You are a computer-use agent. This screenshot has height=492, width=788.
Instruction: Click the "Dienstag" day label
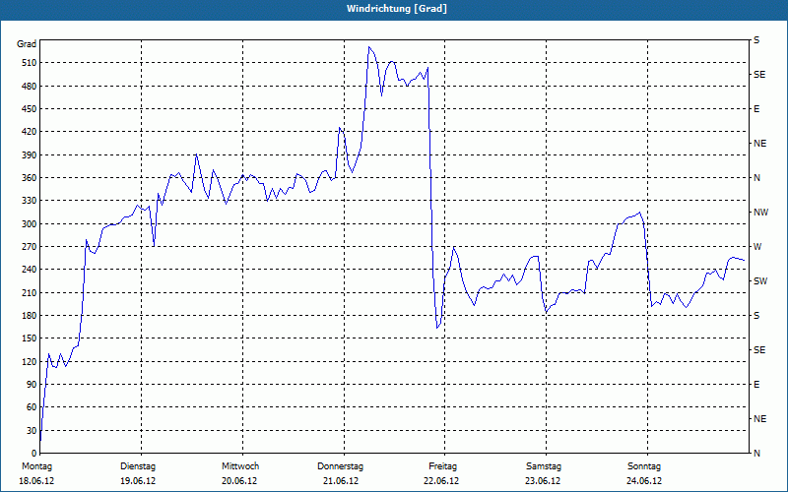[x=138, y=466]
